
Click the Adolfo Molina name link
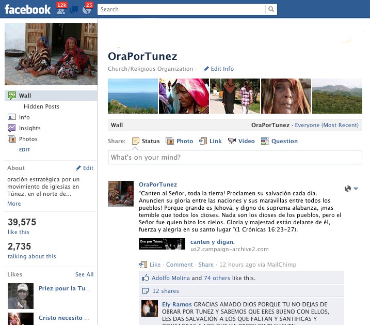pyautogui.click(x=171, y=278)
